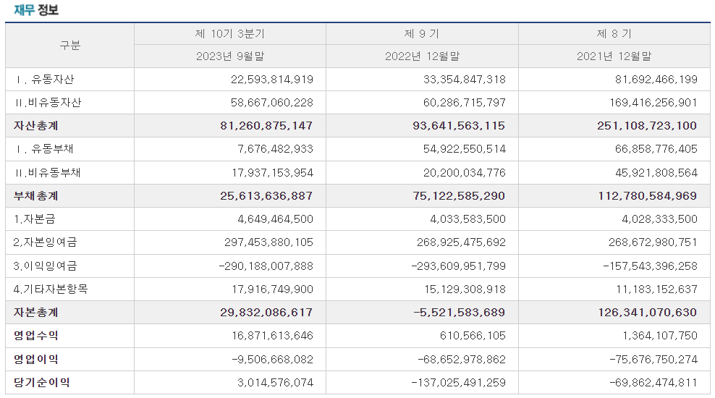The height and width of the screenshot is (398, 715).
Task: Select total assets 93,641,563,115
Action: [x=459, y=126]
